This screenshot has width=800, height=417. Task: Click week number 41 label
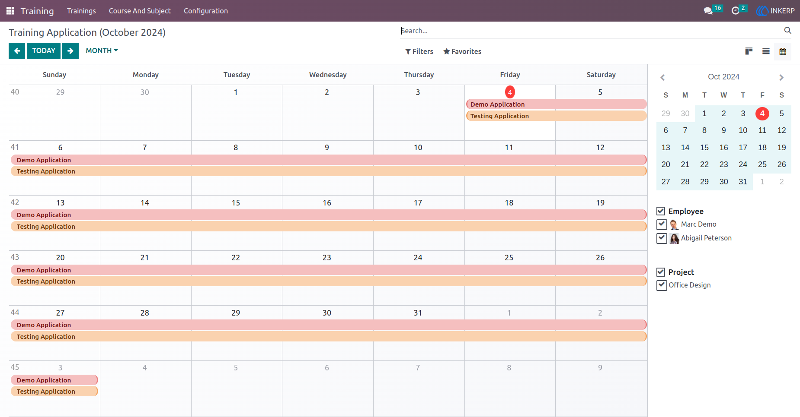(15, 147)
